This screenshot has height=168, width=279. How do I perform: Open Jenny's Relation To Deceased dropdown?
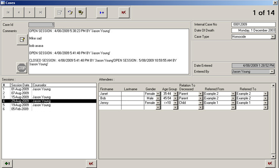[200, 103]
